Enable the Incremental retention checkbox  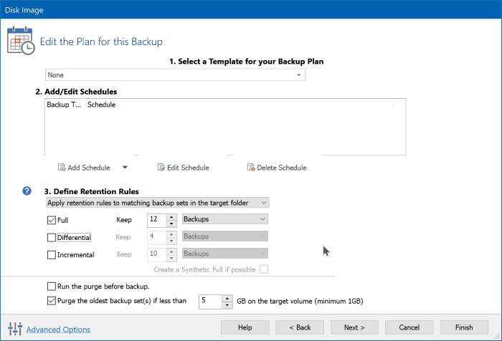point(51,254)
